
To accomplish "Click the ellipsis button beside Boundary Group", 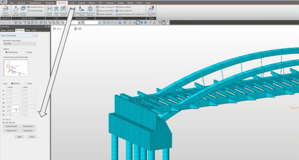I will 34,44.
